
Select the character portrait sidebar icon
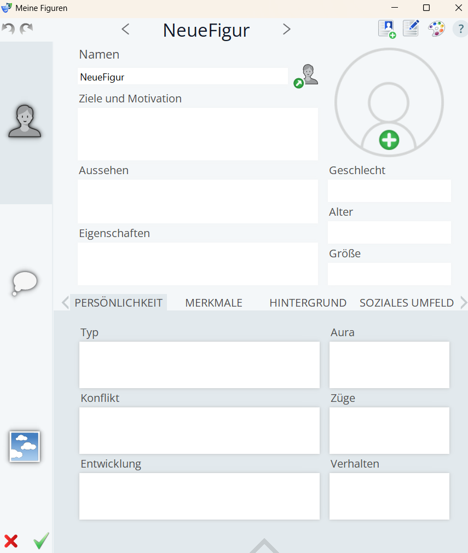click(25, 121)
